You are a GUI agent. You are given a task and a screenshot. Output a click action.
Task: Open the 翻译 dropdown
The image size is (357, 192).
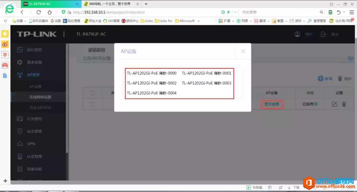tap(262, 21)
